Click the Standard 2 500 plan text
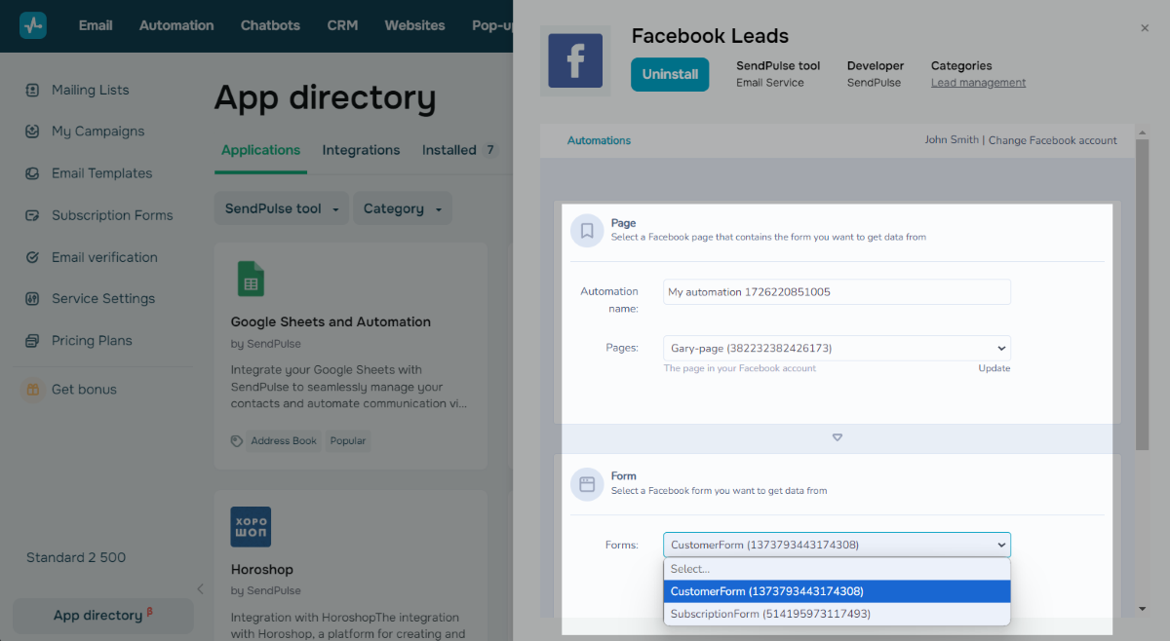1170x641 pixels. coord(76,557)
